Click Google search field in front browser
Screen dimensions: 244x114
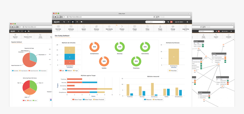point(174,17)
